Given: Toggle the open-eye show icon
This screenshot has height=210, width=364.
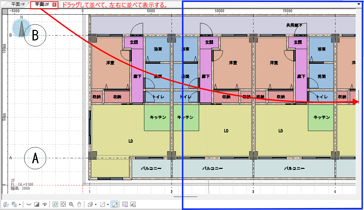Looking at the screenshot, I should click(45, 204).
